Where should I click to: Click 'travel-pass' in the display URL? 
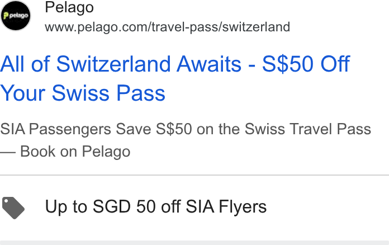[x=185, y=27]
